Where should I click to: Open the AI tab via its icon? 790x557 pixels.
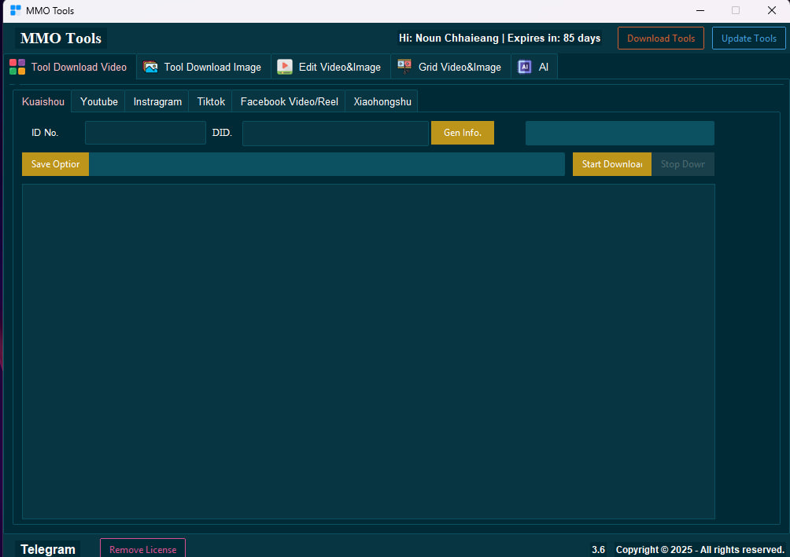click(525, 67)
